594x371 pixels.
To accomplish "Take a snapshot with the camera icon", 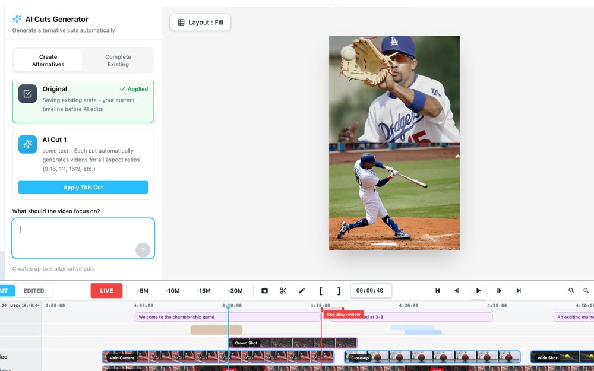I will [x=264, y=291].
